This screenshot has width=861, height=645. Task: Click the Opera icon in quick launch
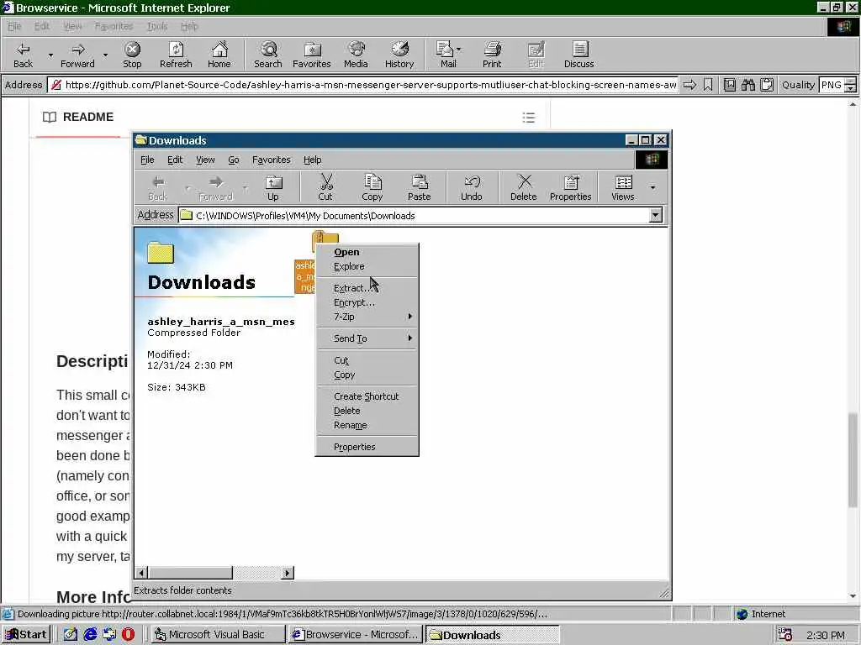(x=128, y=635)
